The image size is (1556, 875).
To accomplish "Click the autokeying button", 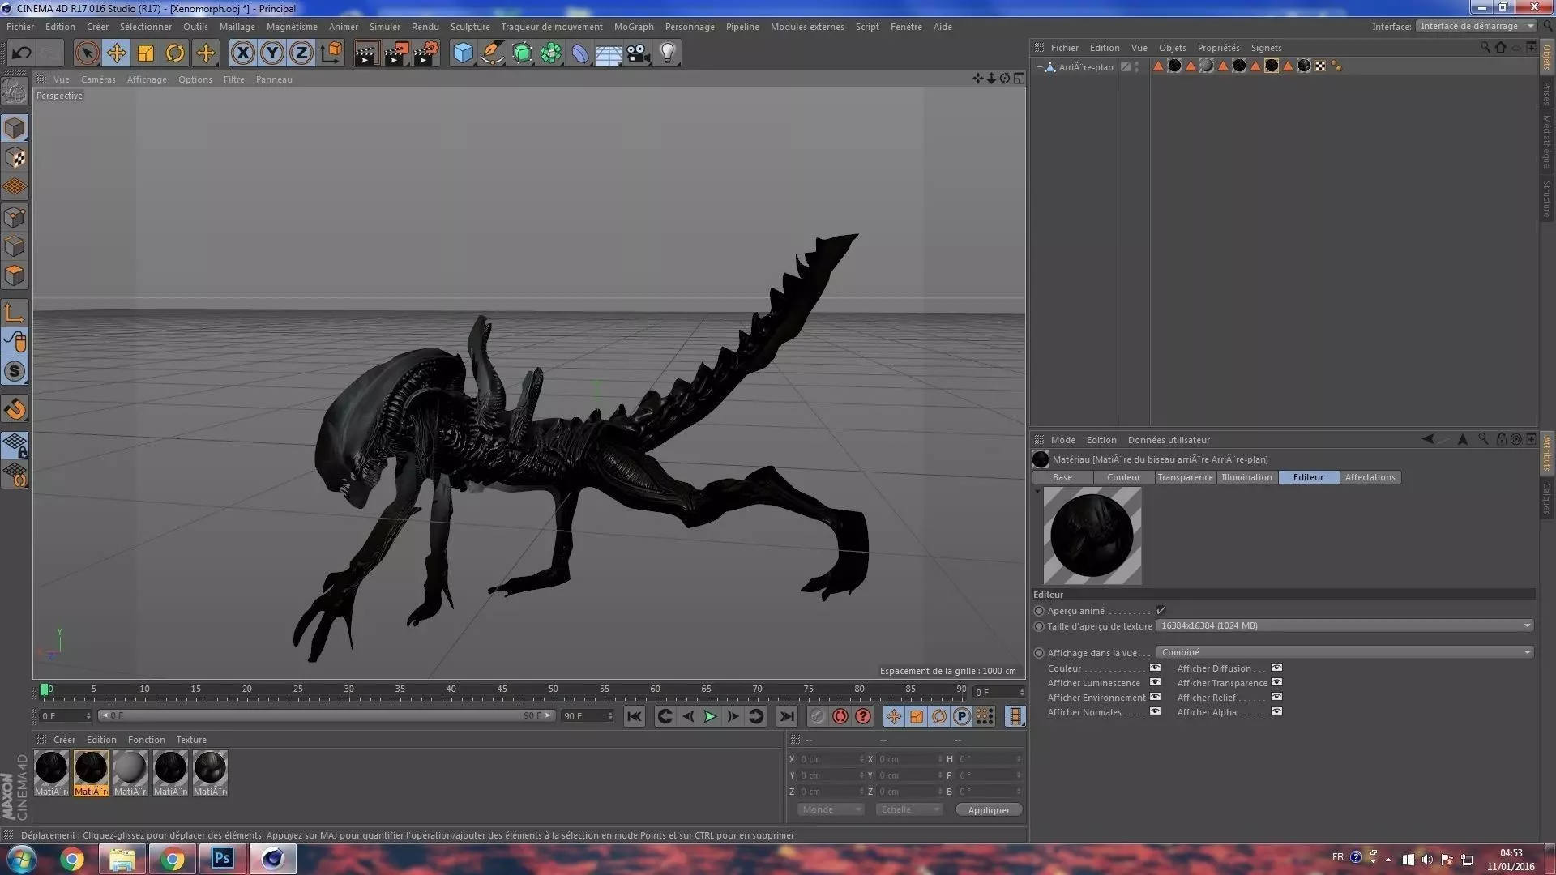I will [x=840, y=716].
